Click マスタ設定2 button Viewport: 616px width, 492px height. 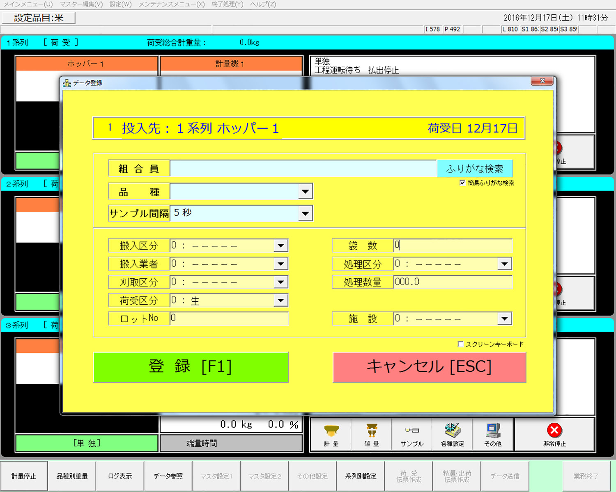tap(264, 476)
